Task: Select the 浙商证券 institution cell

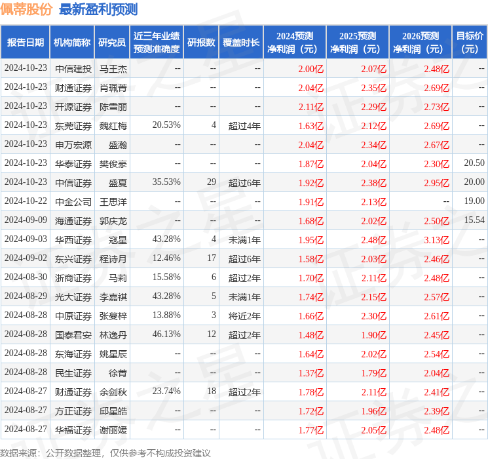Action: pyautogui.click(x=73, y=278)
